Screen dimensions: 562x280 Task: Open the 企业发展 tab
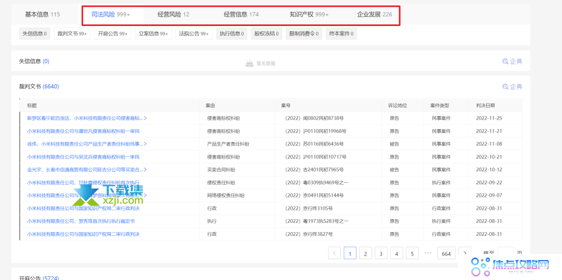(x=375, y=15)
